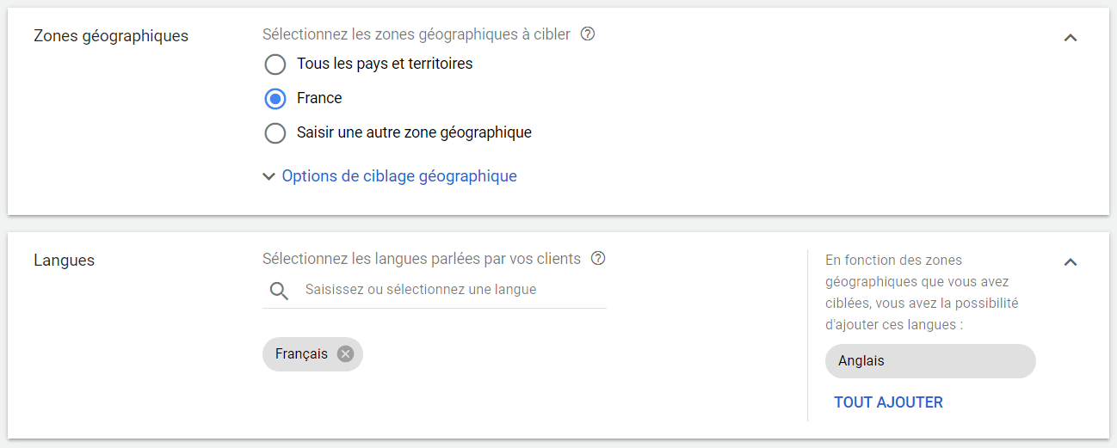Viewport: 1117px width, 448px height.
Task: Click the Langues section title
Action: pos(65,261)
